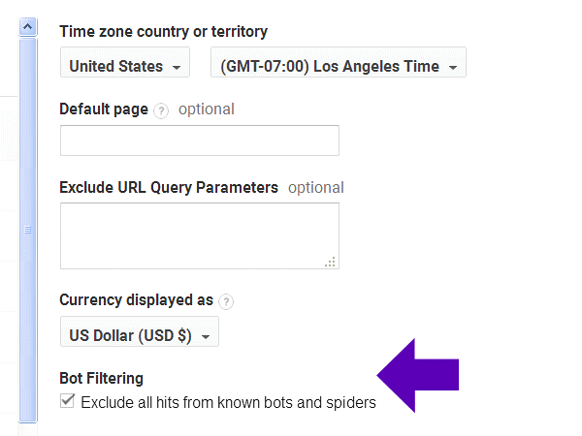Viewport: 582px width, 436px height.
Task: Open the US Dollar currency dropdown
Action: point(139,335)
